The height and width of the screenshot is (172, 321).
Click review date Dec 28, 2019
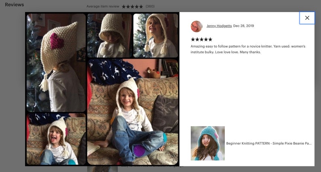[x=244, y=26]
